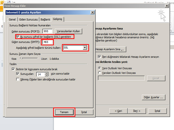Viewport: 174px width, 130px height.
Task: Click the POP3 port field showing 995
Action: coord(47,31)
